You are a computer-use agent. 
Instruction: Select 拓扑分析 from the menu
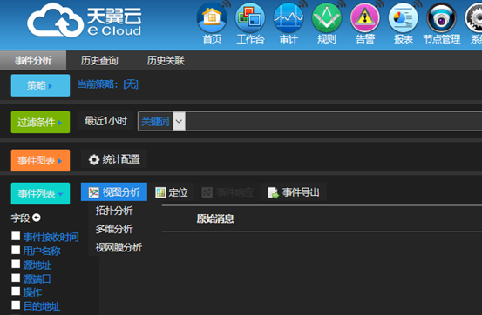[x=114, y=211]
